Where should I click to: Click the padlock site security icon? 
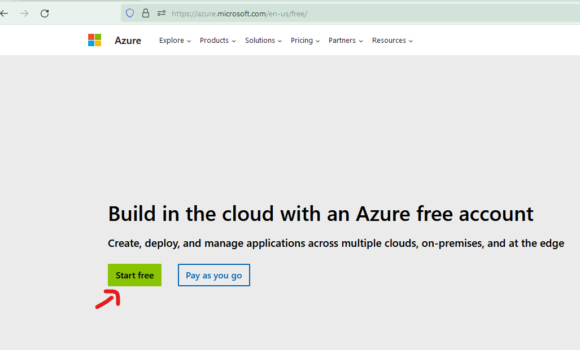click(146, 14)
